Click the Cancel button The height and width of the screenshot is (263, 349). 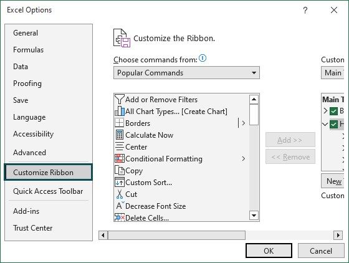321,251
